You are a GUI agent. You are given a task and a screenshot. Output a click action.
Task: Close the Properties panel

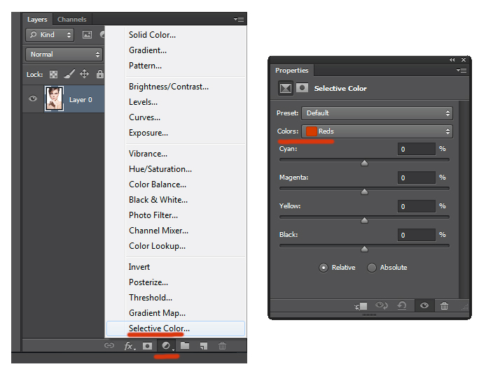464,59
